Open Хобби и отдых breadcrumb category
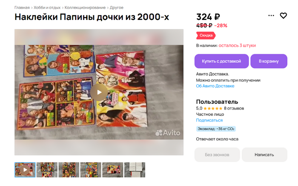Image resolution: width=298 pixels, height=186 pixels. point(47,8)
